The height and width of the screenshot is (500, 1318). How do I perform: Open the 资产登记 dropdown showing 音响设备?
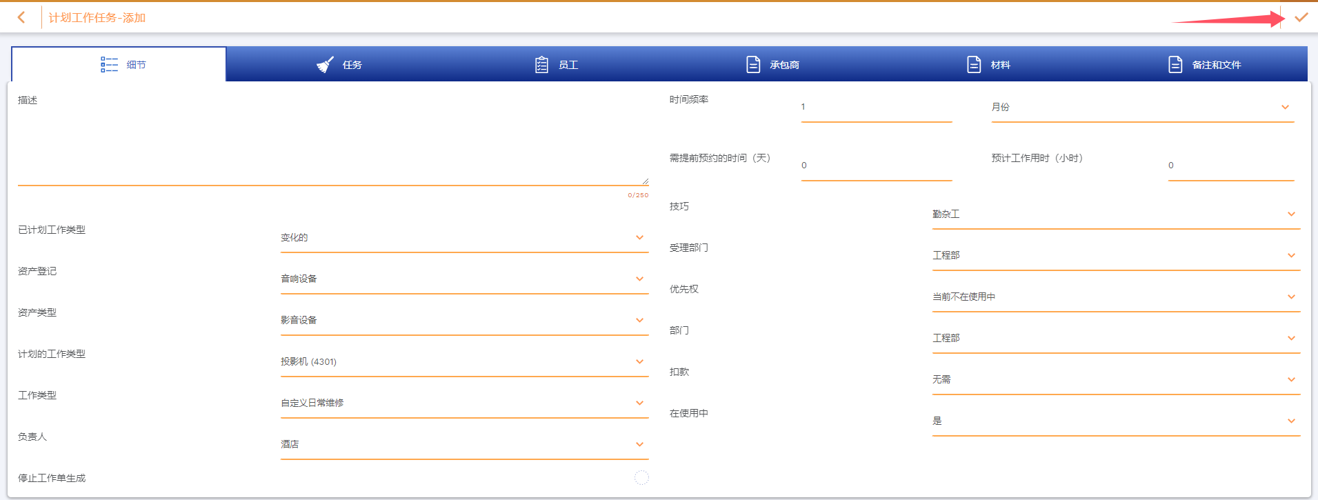[464, 279]
